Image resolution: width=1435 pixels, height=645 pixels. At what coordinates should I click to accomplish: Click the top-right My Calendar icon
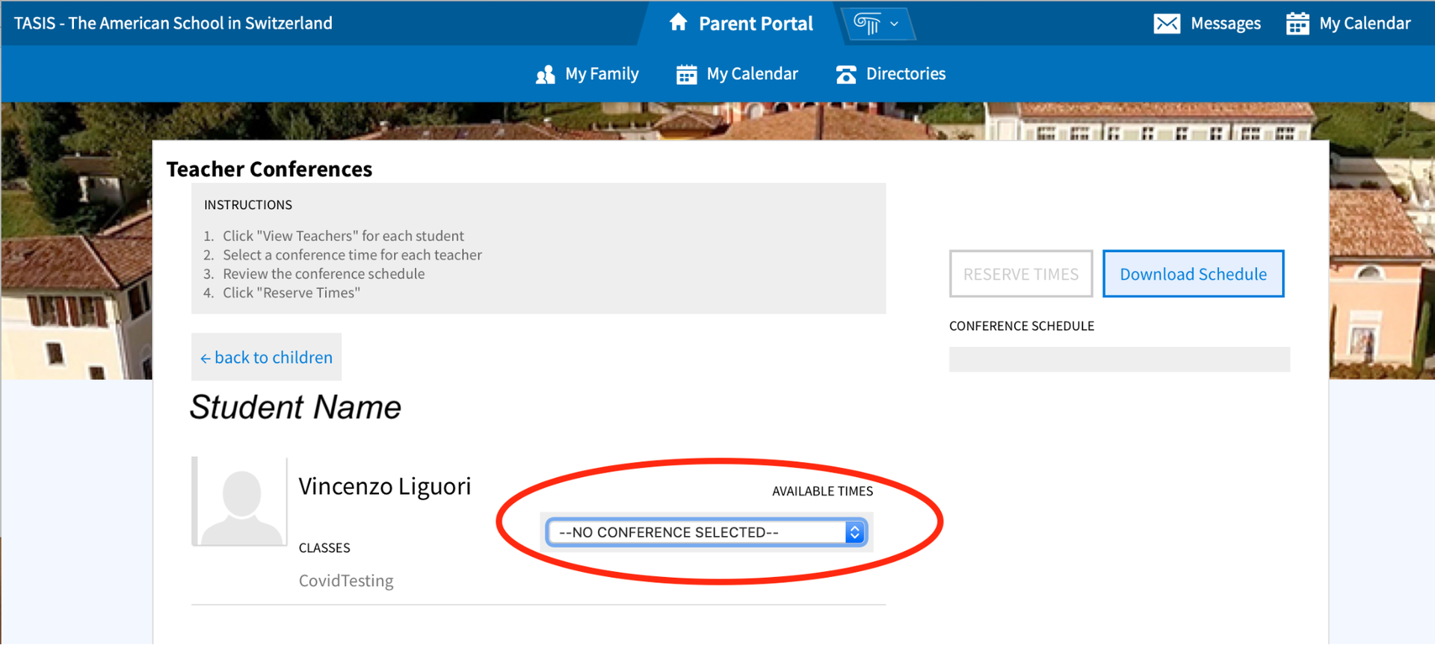pos(1297,24)
